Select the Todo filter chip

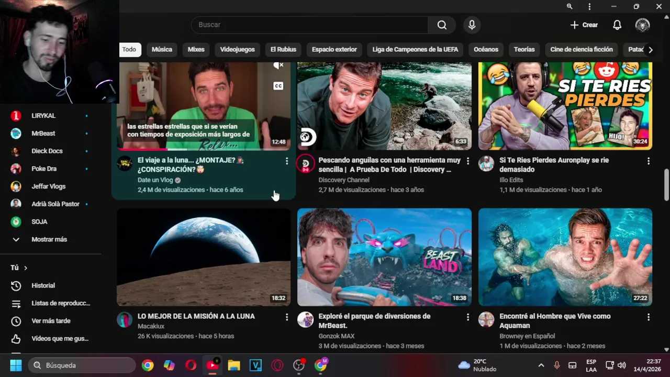point(129,49)
